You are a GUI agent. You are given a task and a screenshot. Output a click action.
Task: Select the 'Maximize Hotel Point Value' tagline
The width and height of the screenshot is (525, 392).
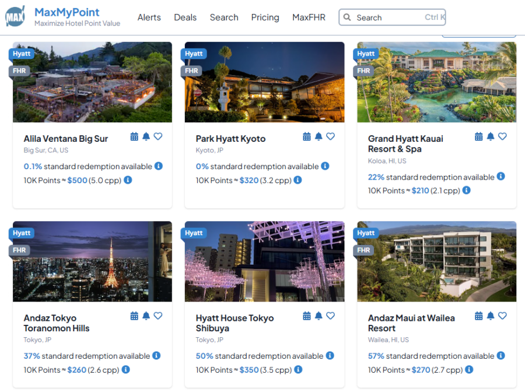78,23
